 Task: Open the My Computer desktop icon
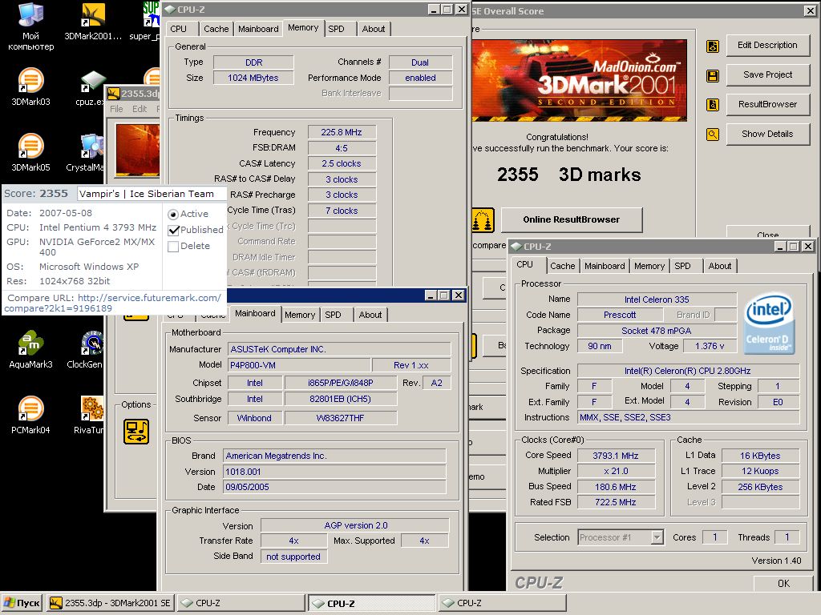tap(30, 26)
